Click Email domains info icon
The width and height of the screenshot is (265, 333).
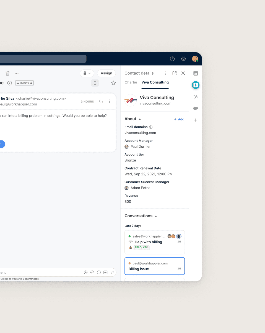pos(151,127)
